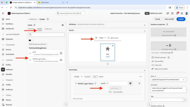Click the Description text area

click(168, 90)
